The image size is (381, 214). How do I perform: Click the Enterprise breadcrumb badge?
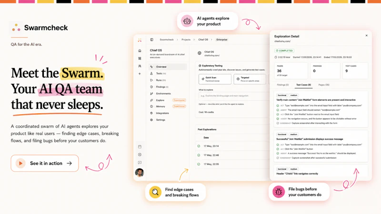[x=222, y=40]
